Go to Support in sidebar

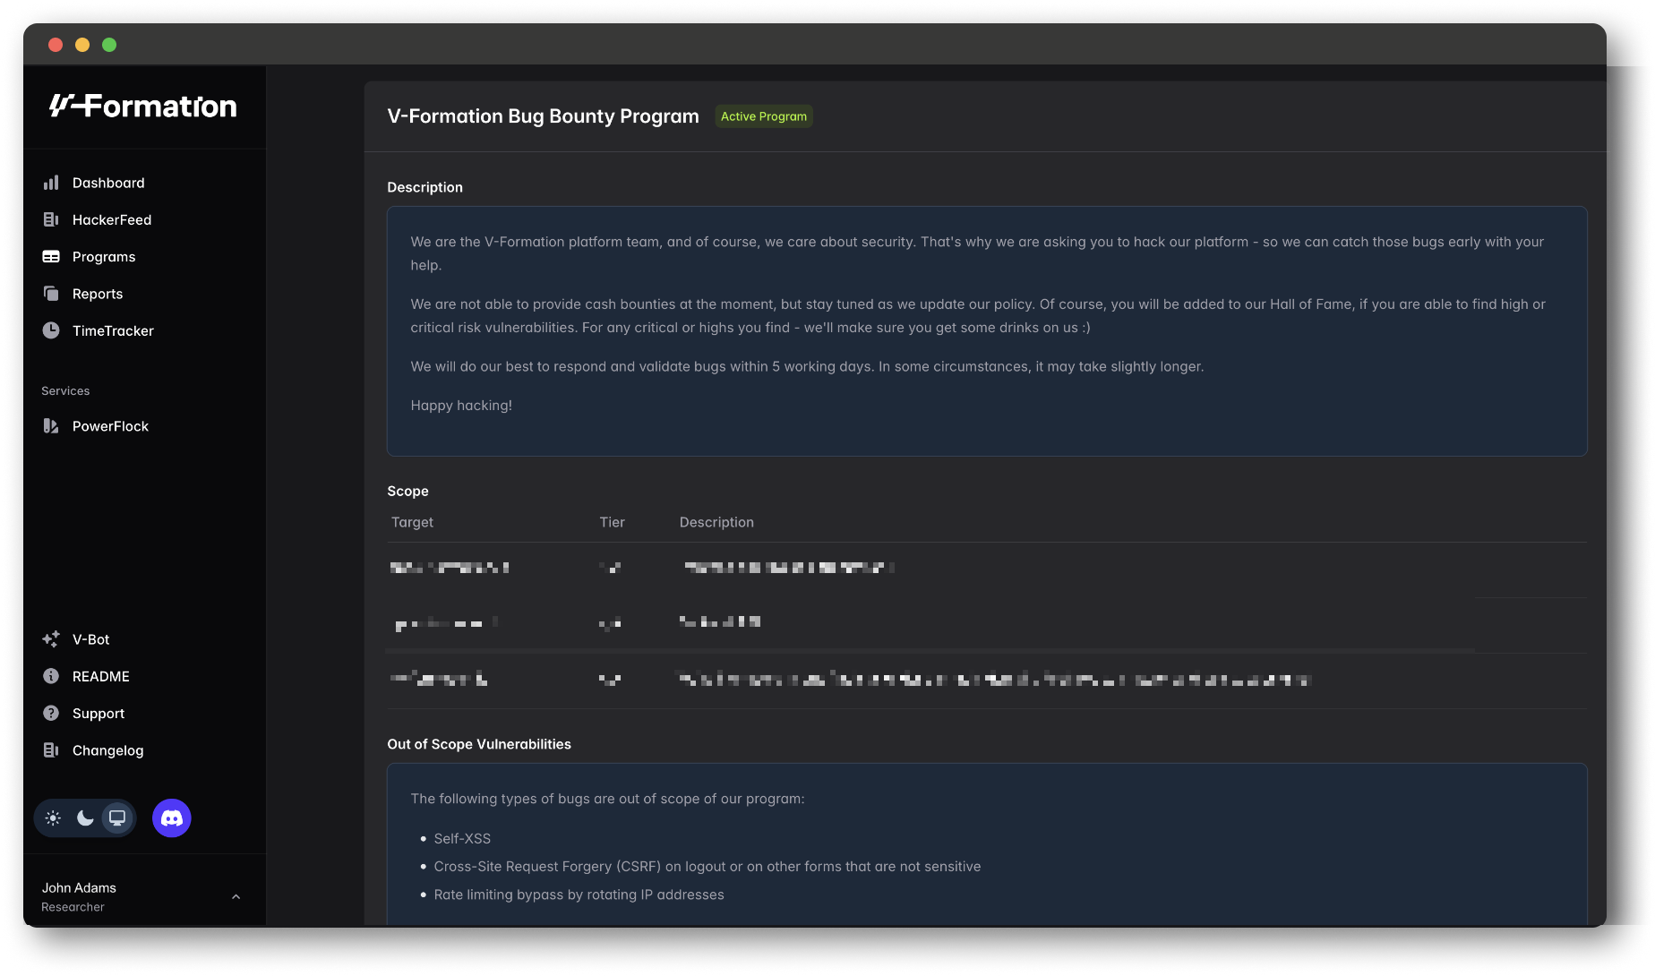(x=98, y=714)
